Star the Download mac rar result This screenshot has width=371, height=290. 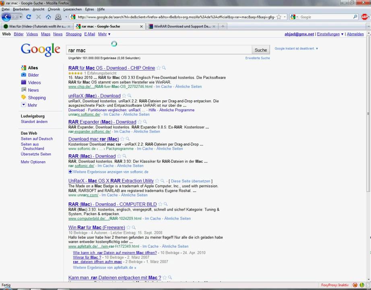[x=122, y=139]
